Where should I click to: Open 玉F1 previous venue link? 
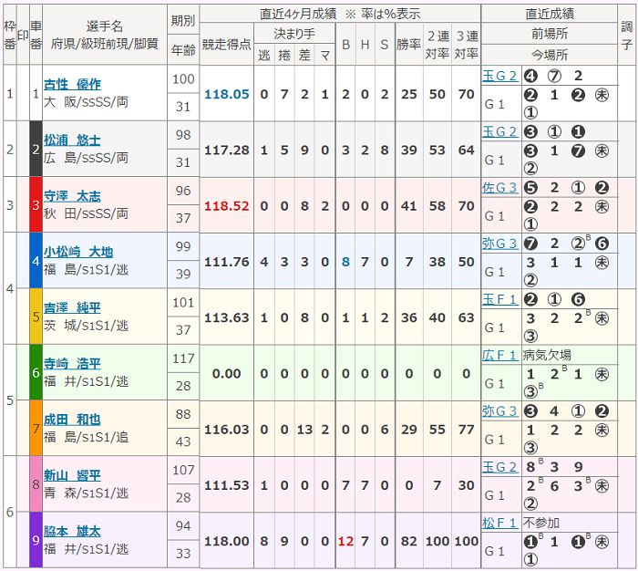[499, 299]
